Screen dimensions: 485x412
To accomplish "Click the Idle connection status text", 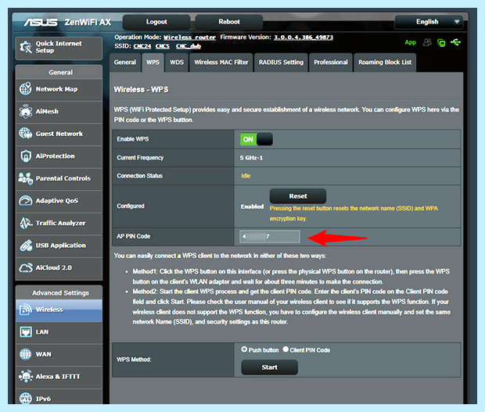I will point(246,176).
